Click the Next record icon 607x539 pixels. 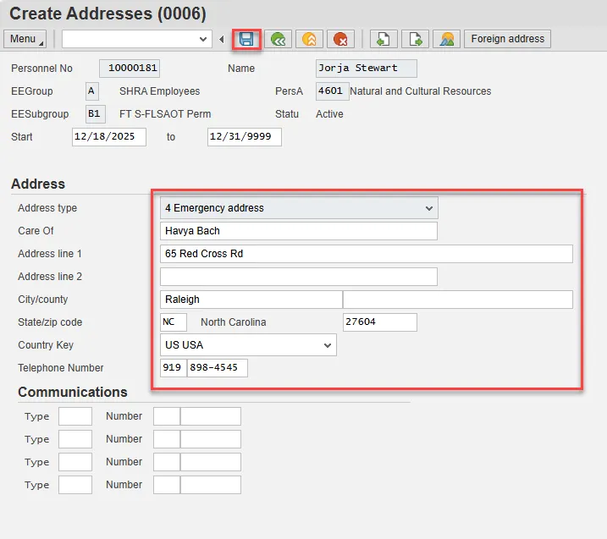[415, 39]
